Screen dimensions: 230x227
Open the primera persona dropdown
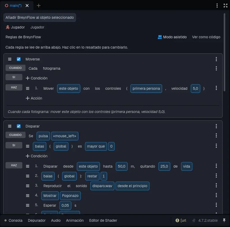click(x=146, y=89)
